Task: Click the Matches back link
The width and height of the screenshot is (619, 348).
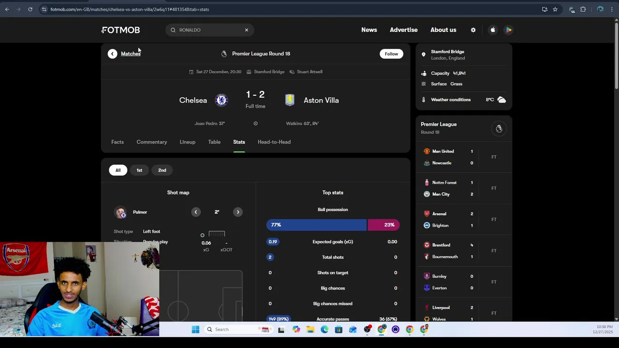Action: 131,54
